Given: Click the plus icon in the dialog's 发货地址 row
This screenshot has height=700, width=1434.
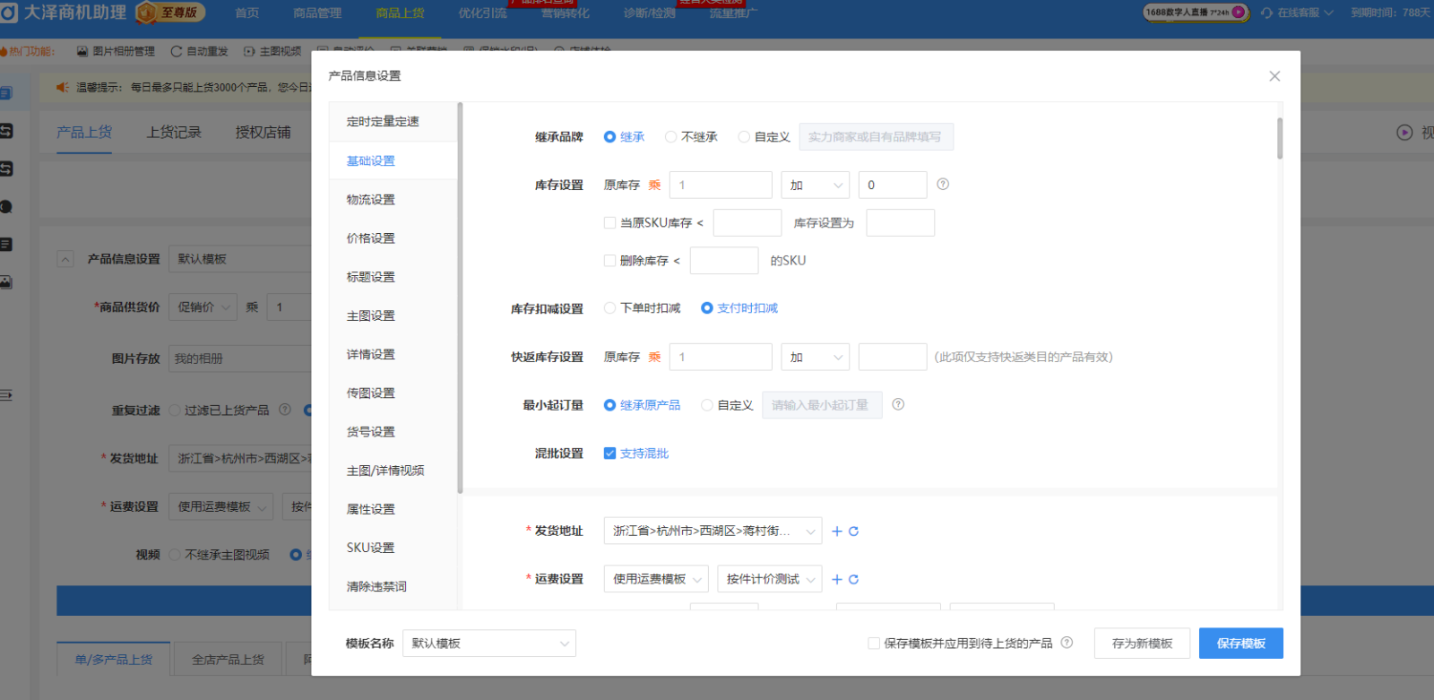Looking at the screenshot, I should 837,531.
